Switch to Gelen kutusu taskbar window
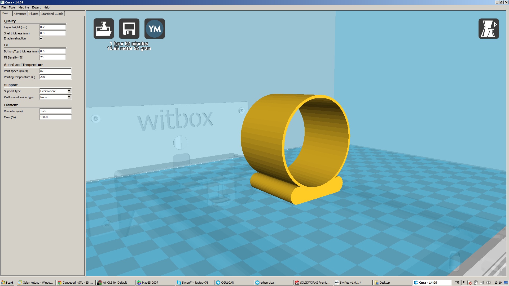The height and width of the screenshot is (286, 509). (x=36, y=283)
